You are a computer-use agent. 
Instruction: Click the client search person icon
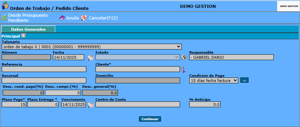(x=184, y=69)
